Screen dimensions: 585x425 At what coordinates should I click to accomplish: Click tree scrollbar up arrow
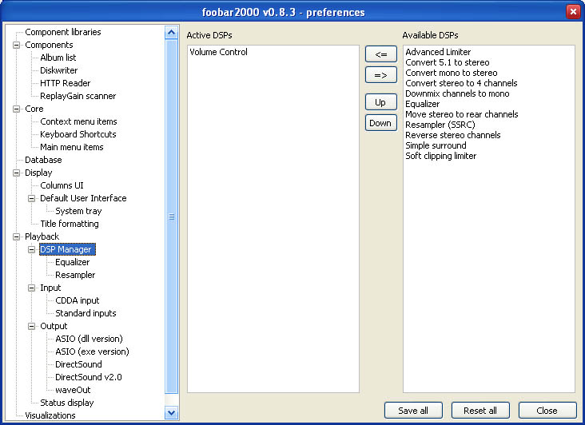[x=171, y=33]
